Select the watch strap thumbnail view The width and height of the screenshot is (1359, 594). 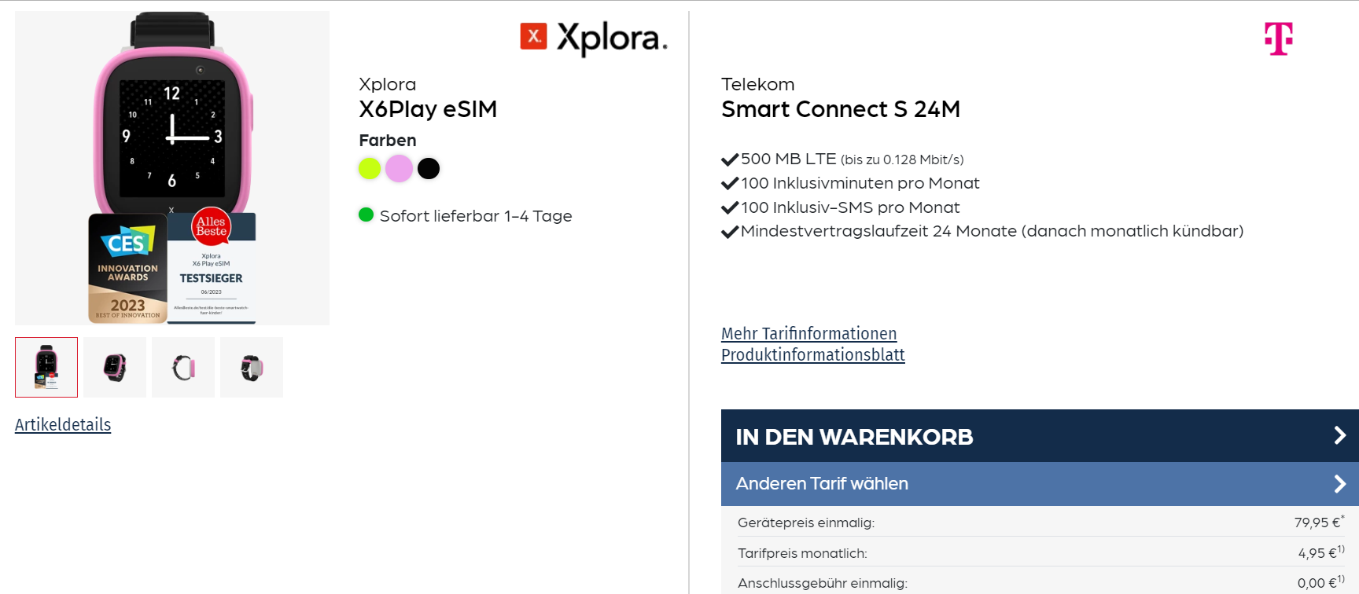coord(182,367)
